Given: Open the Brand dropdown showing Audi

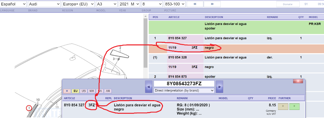Looking at the screenshot, I should (44, 4).
